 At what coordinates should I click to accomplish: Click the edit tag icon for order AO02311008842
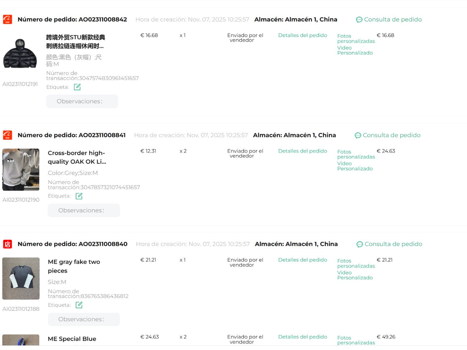click(77, 87)
